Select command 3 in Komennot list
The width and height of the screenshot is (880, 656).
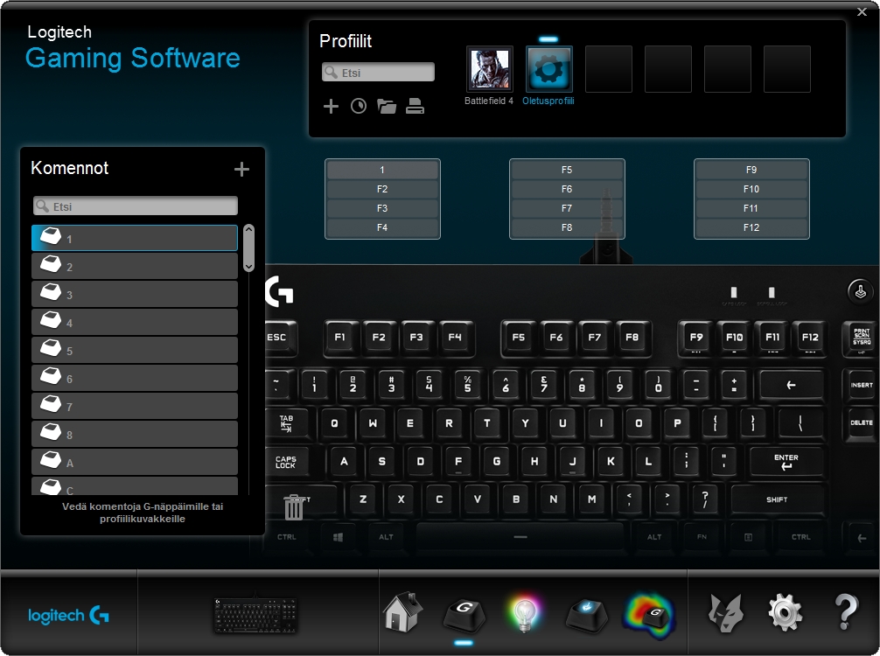point(135,294)
